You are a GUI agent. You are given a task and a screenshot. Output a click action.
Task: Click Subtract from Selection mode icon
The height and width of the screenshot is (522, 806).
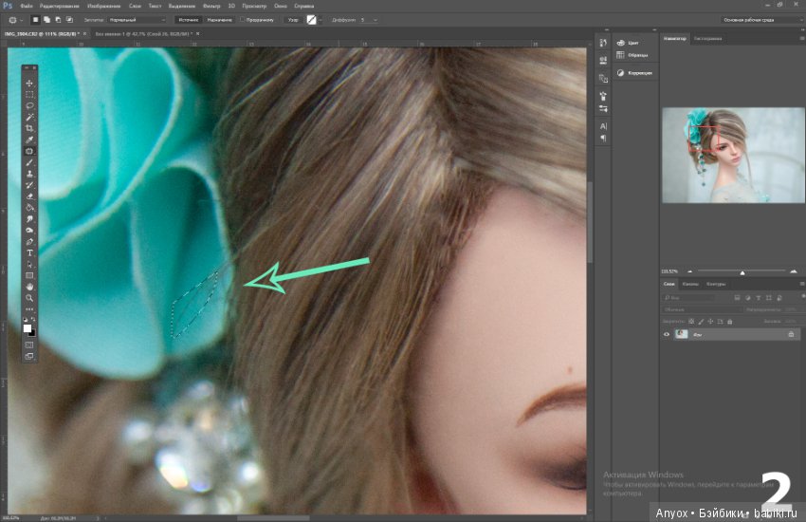pos(58,20)
